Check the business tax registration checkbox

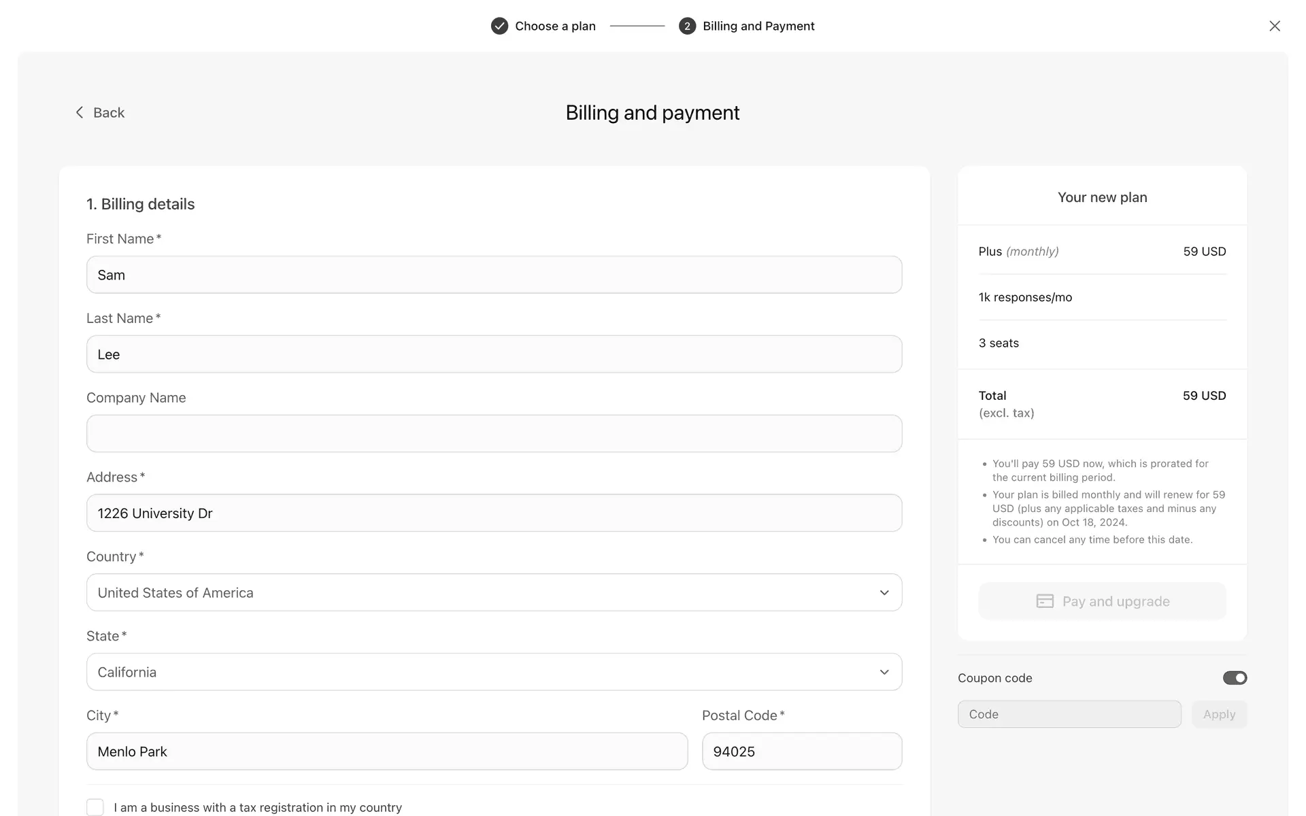click(x=95, y=807)
